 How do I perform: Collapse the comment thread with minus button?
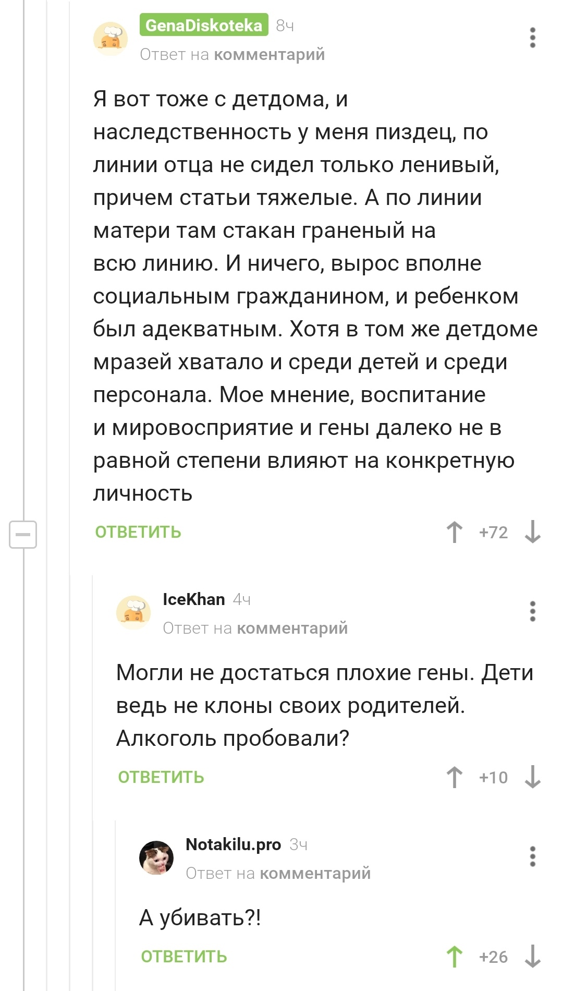pos(23,534)
